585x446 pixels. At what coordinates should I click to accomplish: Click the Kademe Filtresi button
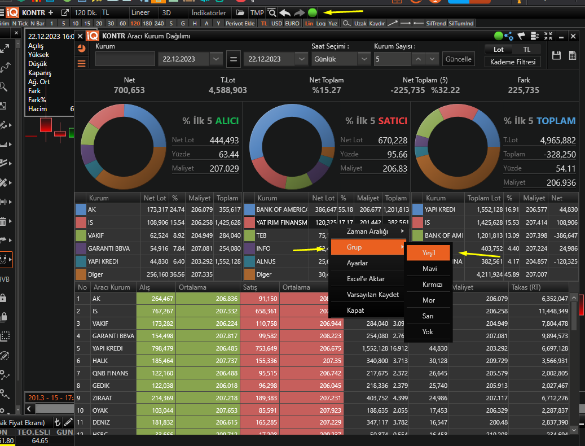(512, 62)
